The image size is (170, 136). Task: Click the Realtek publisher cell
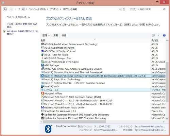click(x=158, y=107)
